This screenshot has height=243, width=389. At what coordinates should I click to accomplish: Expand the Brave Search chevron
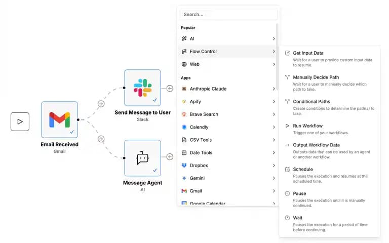(274, 114)
